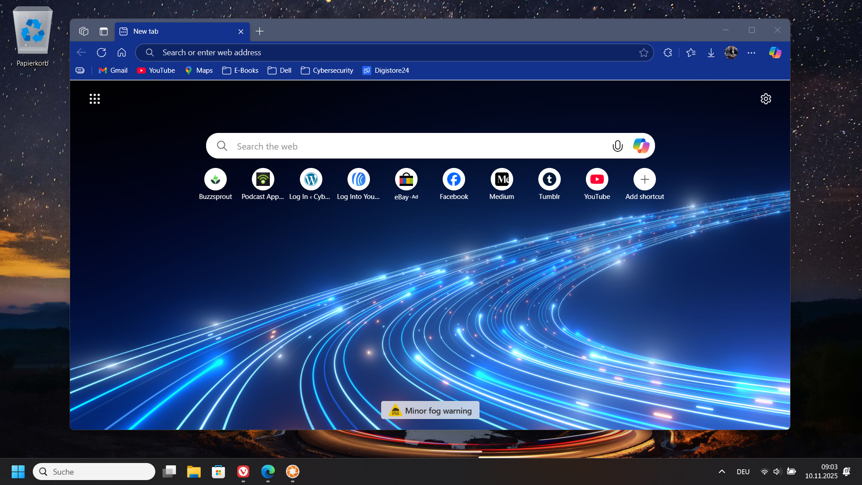Show hidden system tray icons chevron
862x485 pixels.
pos(722,472)
